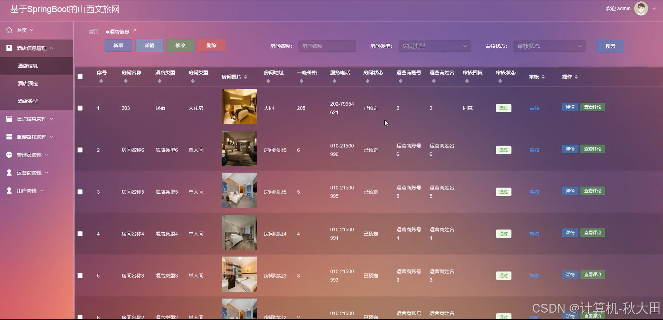
Task: Open the 房间名称3 photo thumbnail
Action: coord(239,274)
